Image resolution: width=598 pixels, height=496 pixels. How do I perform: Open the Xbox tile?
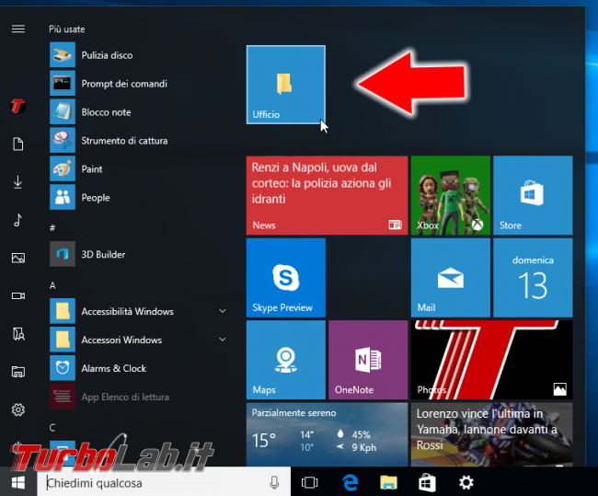451,195
